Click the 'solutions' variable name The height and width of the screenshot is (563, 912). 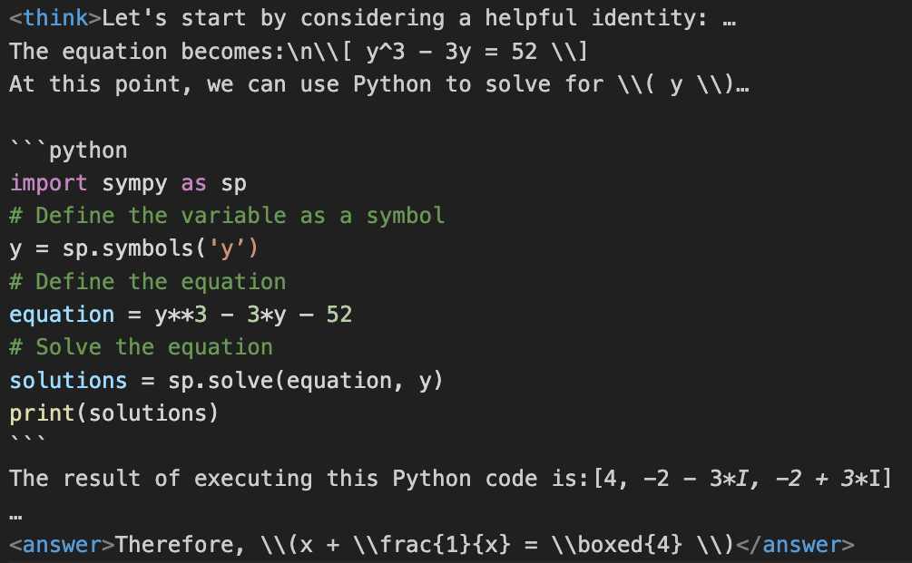click(x=68, y=381)
